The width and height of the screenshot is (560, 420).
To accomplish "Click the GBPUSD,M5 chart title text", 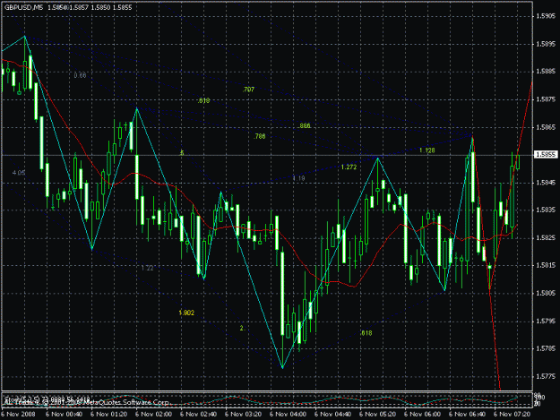I will [23, 7].
